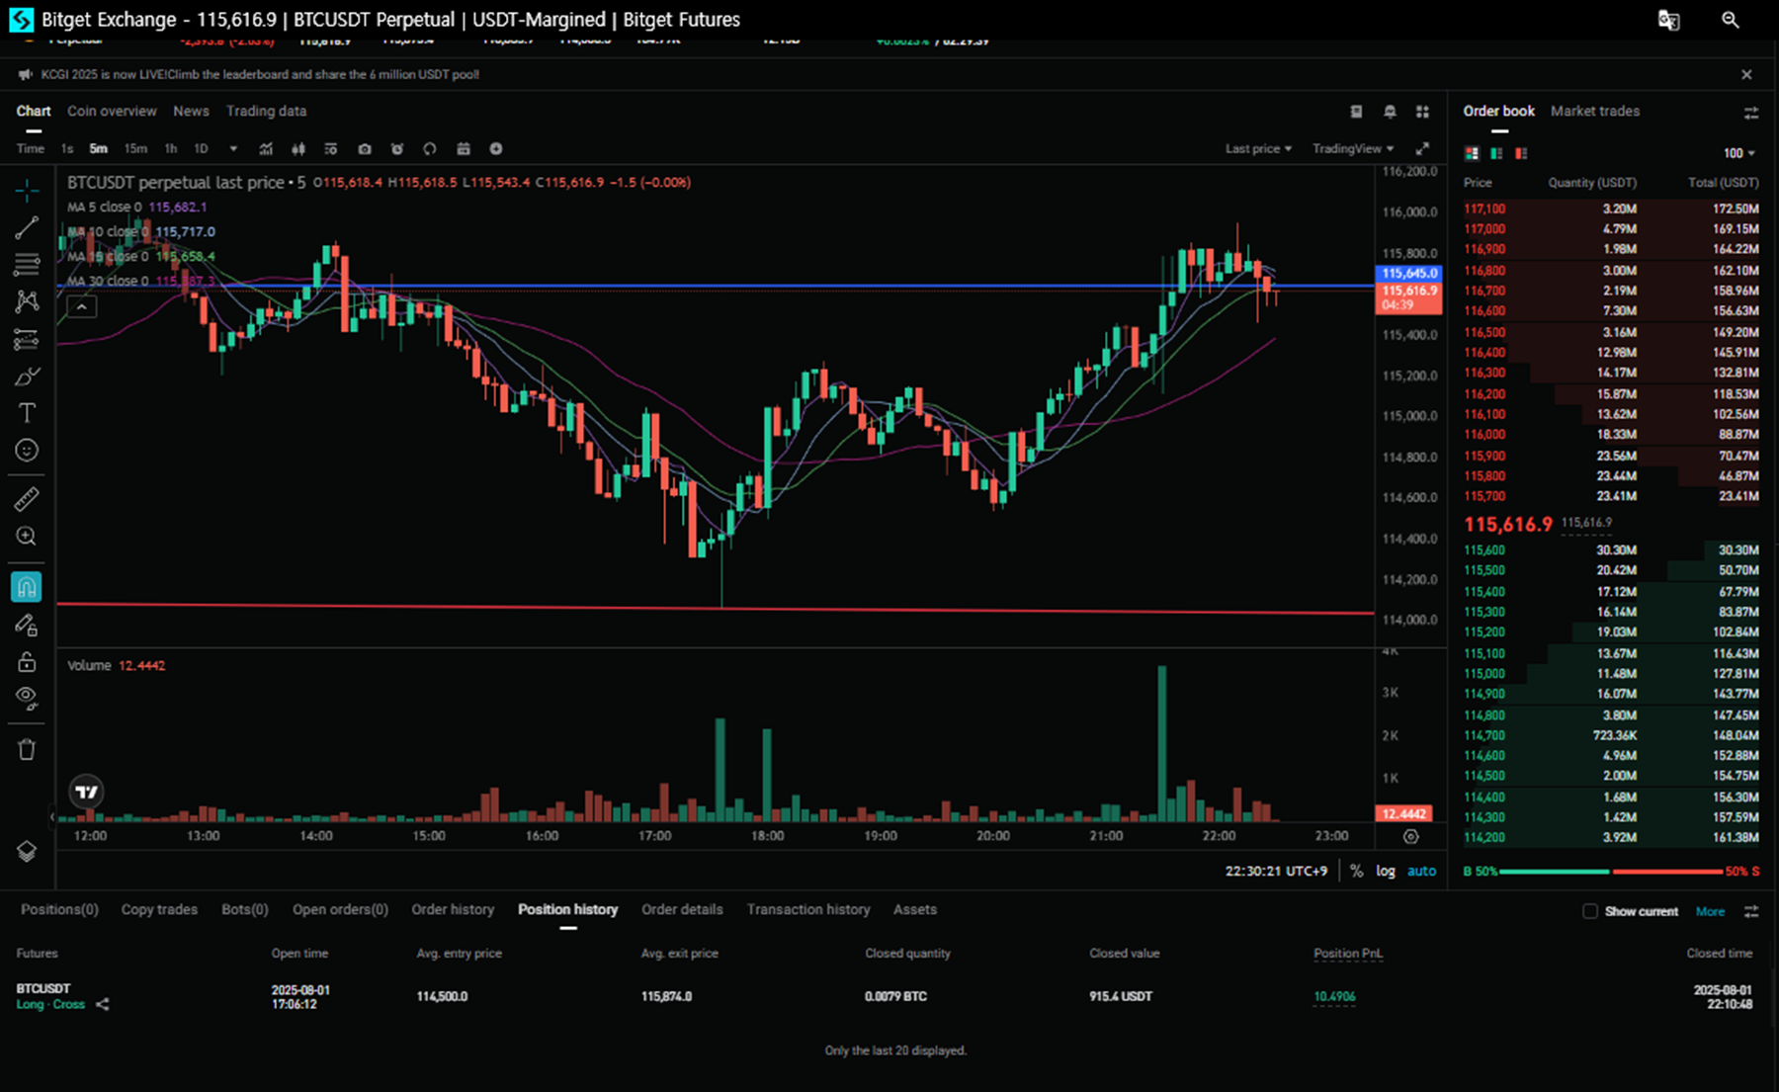The height and width of the screenshot is (1092, 1779).
Task: Toggle hide all drawings eye icon
Action: (x=27, y=699)
